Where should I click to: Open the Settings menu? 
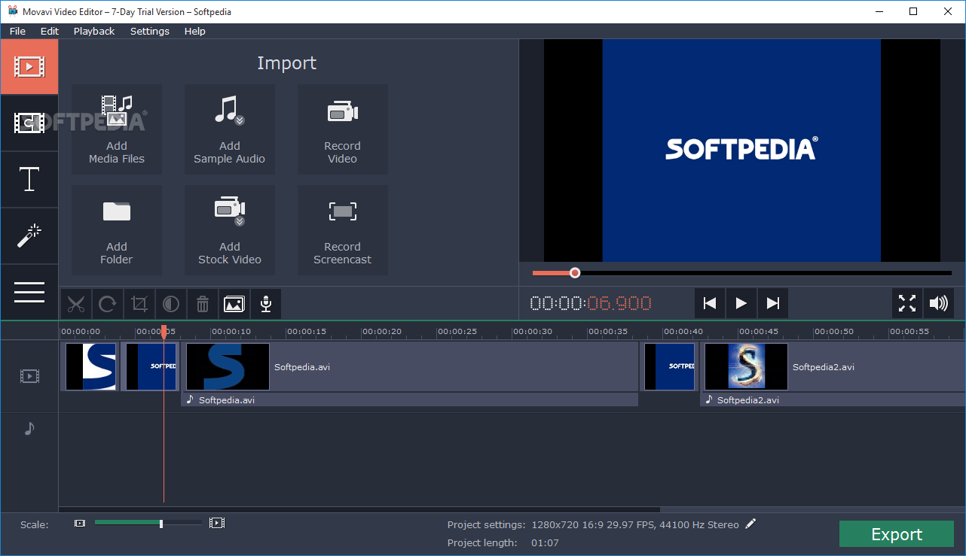point(149,31)
